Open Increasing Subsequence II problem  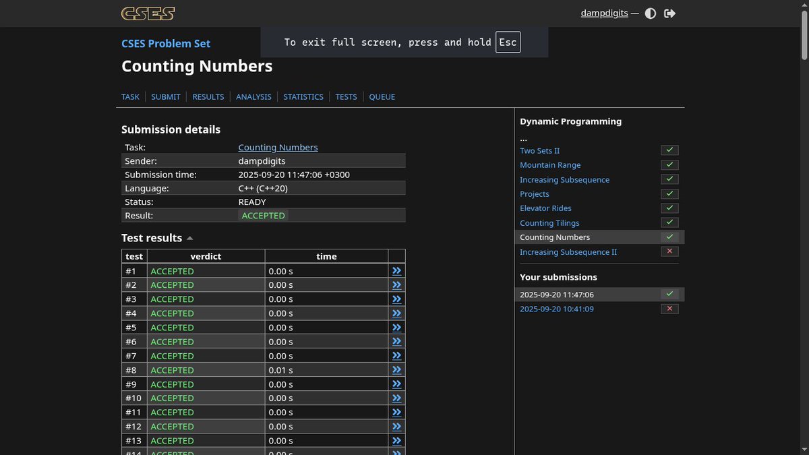coord(568,252)
